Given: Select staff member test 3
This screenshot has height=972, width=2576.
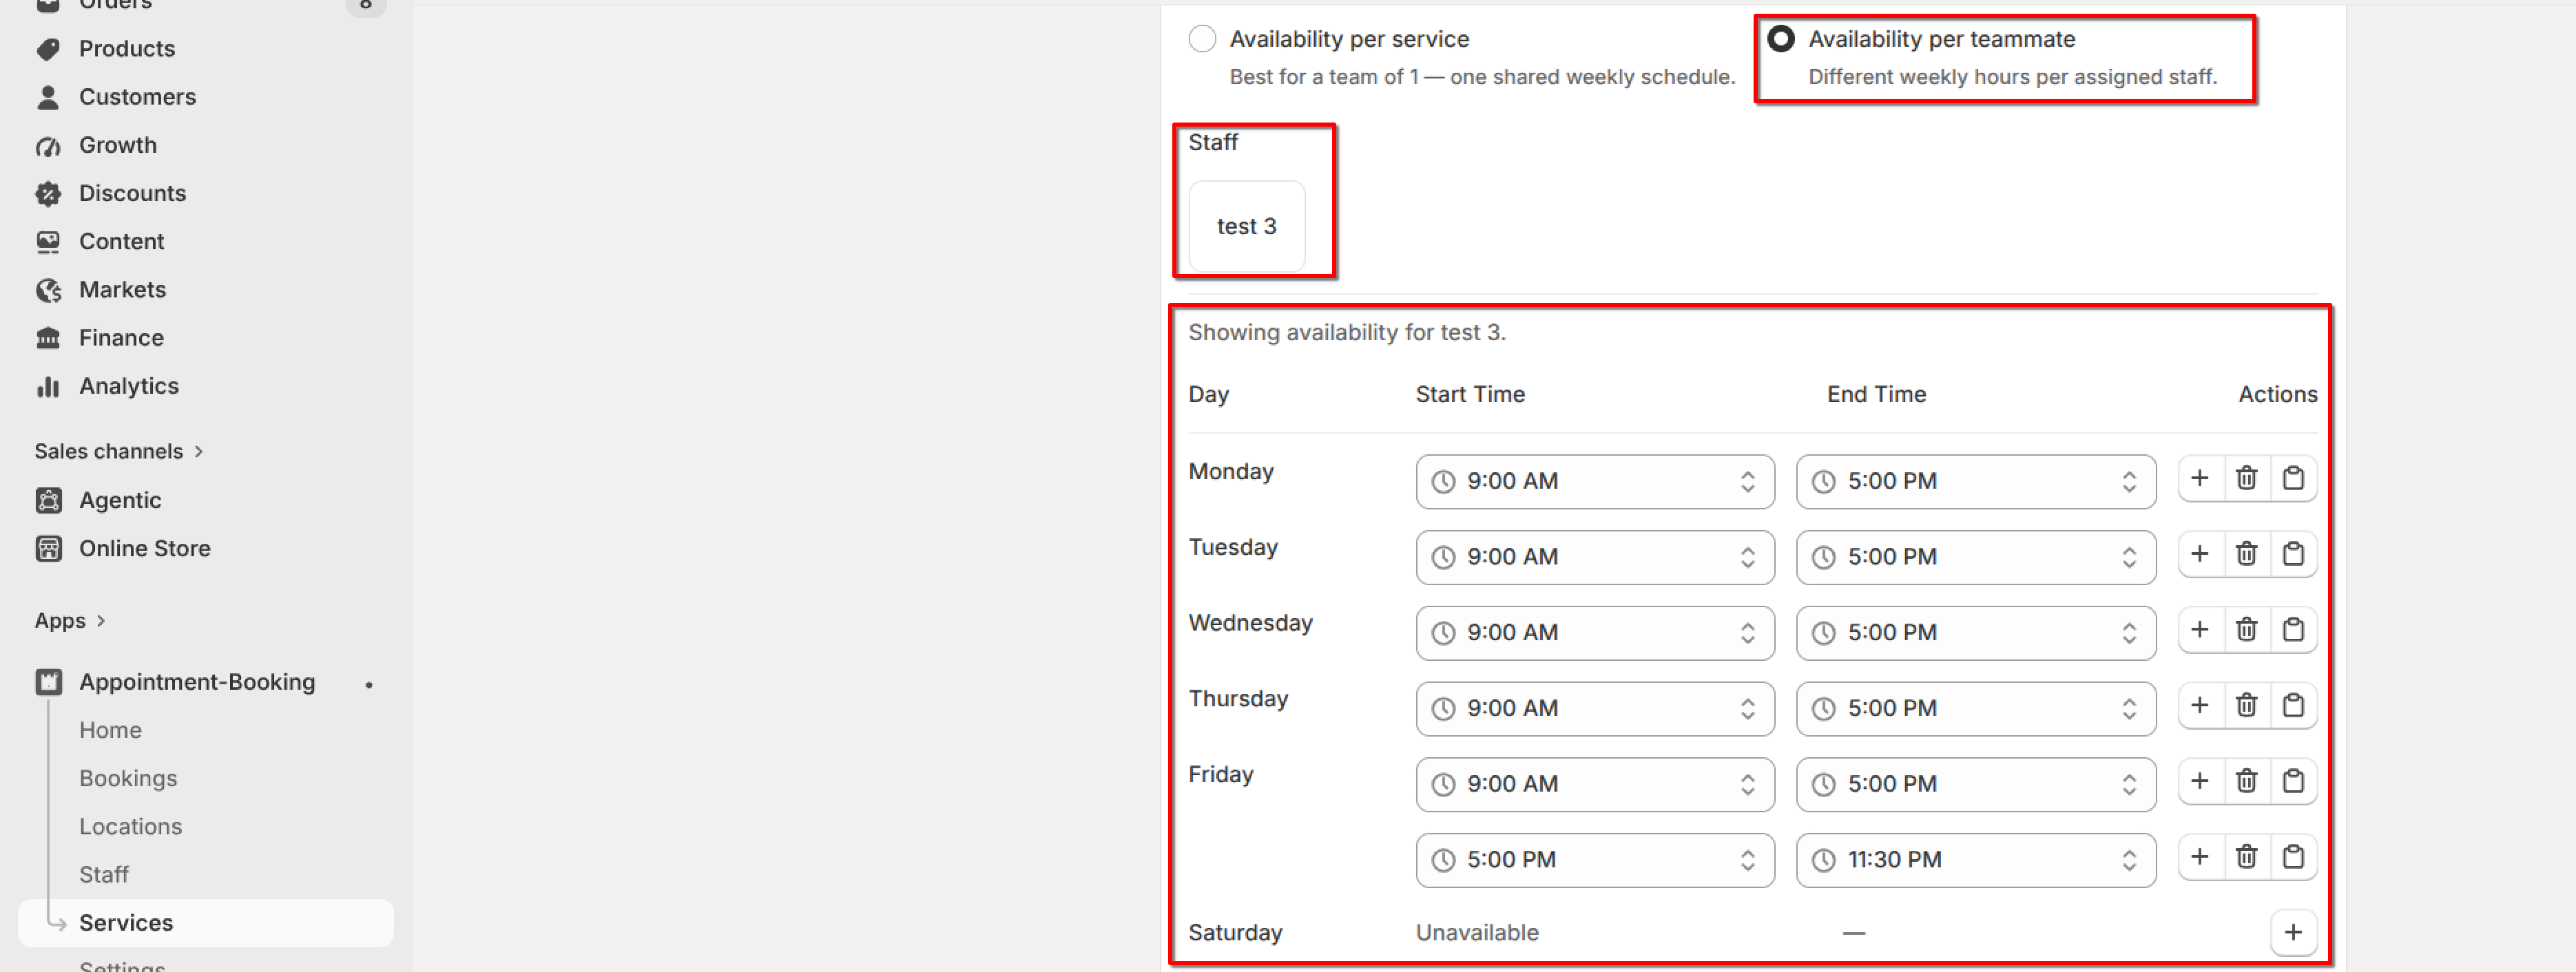Looking at the screenshot, I should (x=1247, y=226).
